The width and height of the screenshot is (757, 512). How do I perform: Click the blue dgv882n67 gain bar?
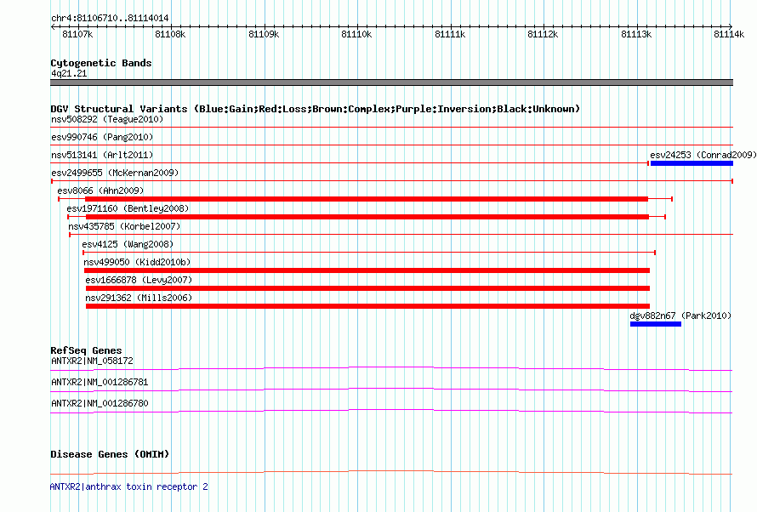(x=656, y=324)
